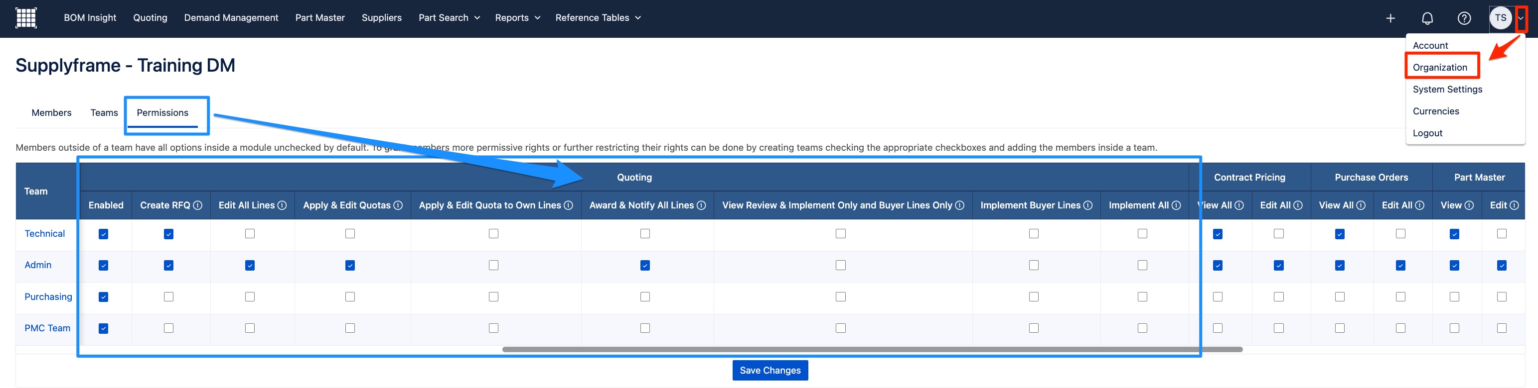
Task: Open the PMC Team link
Action: pos(47,328)
